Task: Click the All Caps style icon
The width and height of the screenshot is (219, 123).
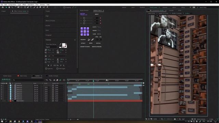Action: [54, 66]
